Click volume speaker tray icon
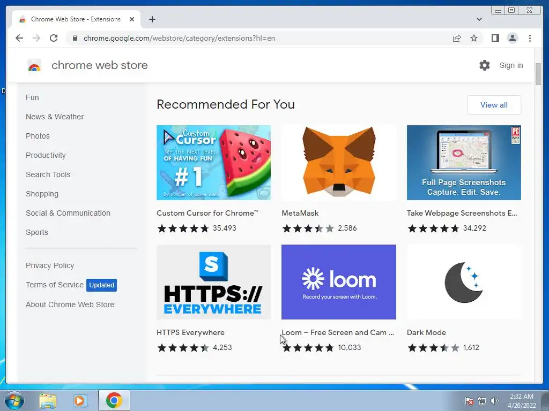The image size is (549, 411). click(x=494, y=401)
